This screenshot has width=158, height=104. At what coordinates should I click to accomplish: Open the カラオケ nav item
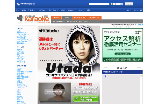[x=63, y=10]
